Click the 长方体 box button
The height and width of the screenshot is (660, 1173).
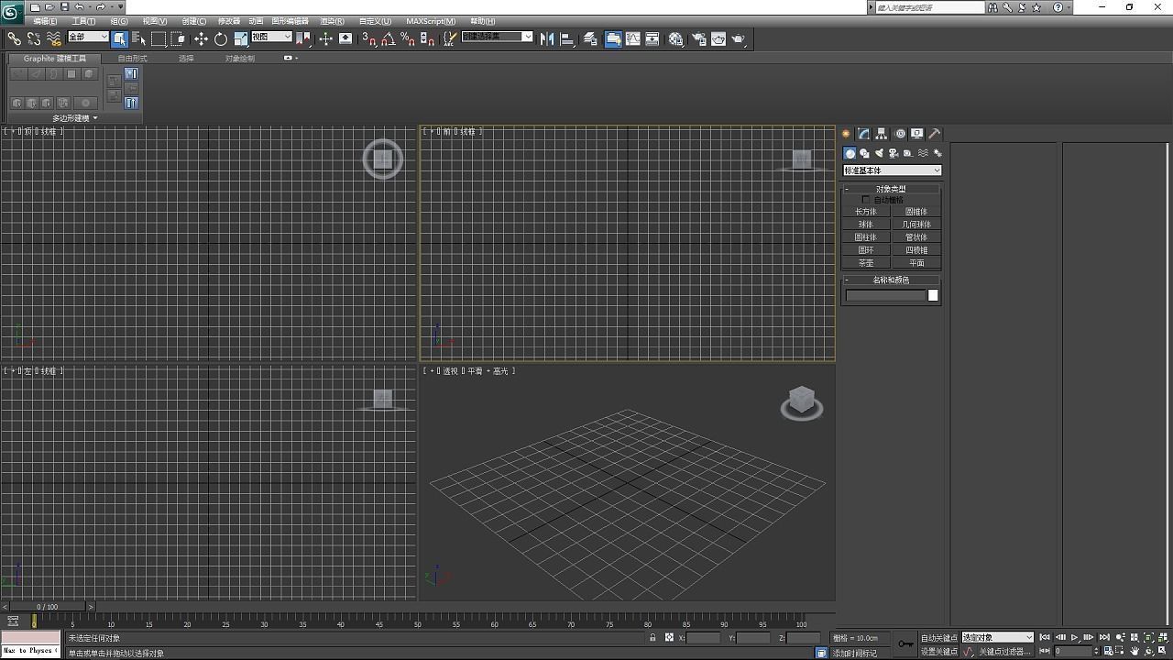pyautogui.click(x=866, y=212)
